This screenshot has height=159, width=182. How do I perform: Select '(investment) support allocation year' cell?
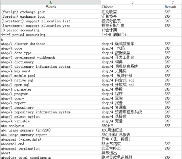(51, 26)
